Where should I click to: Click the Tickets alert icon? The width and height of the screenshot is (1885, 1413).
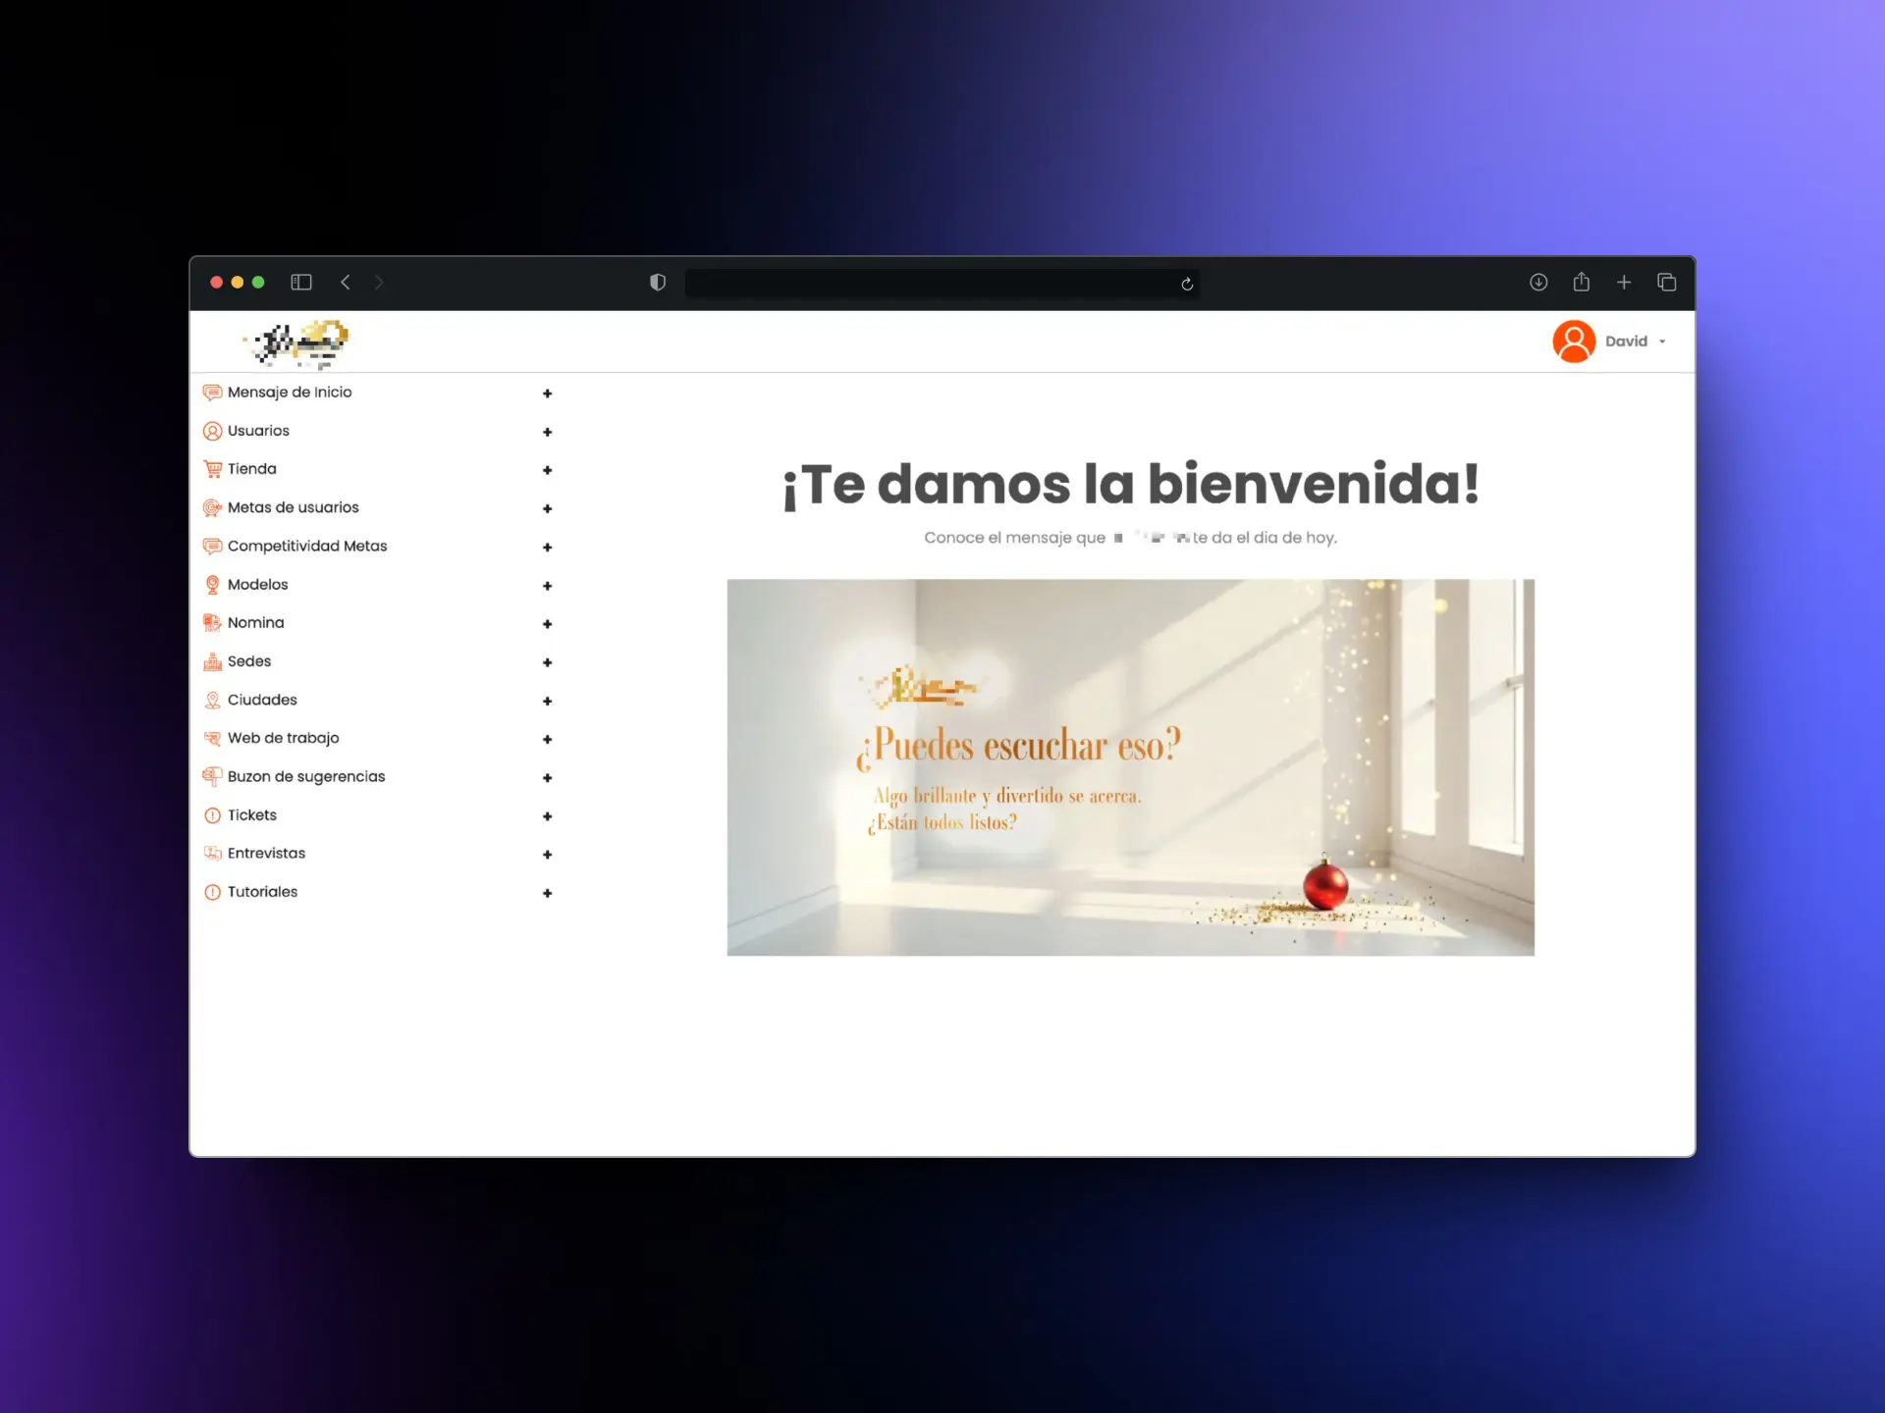pos(212,815)
